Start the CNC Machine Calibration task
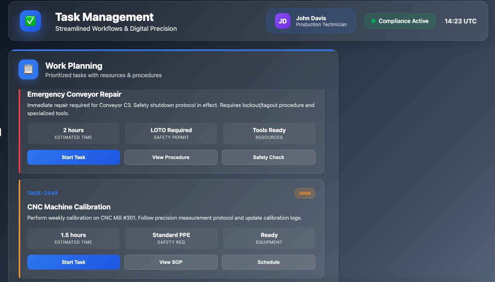495x282 pixels. [74, 262]
